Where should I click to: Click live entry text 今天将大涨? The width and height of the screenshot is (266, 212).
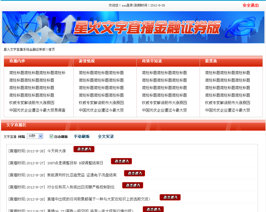coord(56,151)
